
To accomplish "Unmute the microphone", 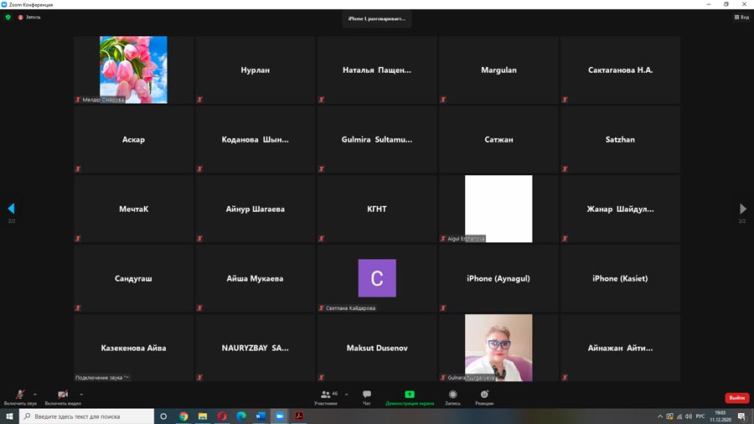I will 19,395.
